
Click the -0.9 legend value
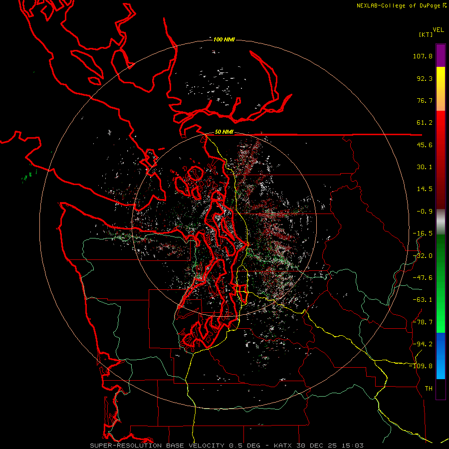pyautogui.click(x=425, y=212)
